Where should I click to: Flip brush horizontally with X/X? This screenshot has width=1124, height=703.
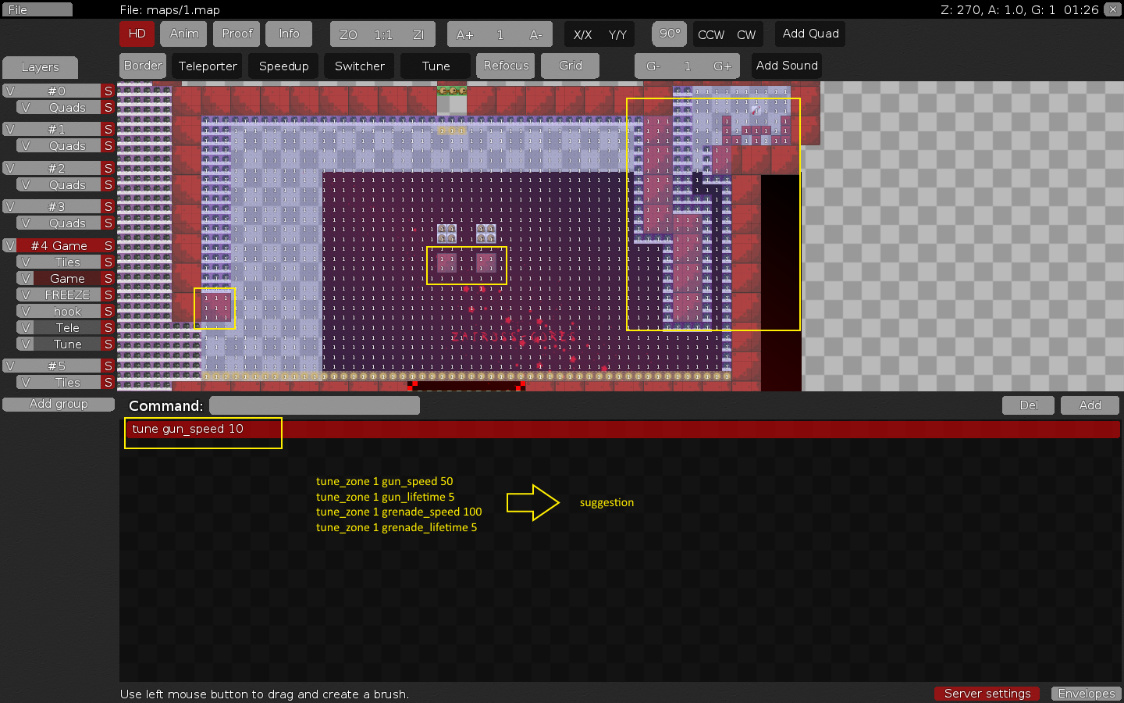(582, 34)
